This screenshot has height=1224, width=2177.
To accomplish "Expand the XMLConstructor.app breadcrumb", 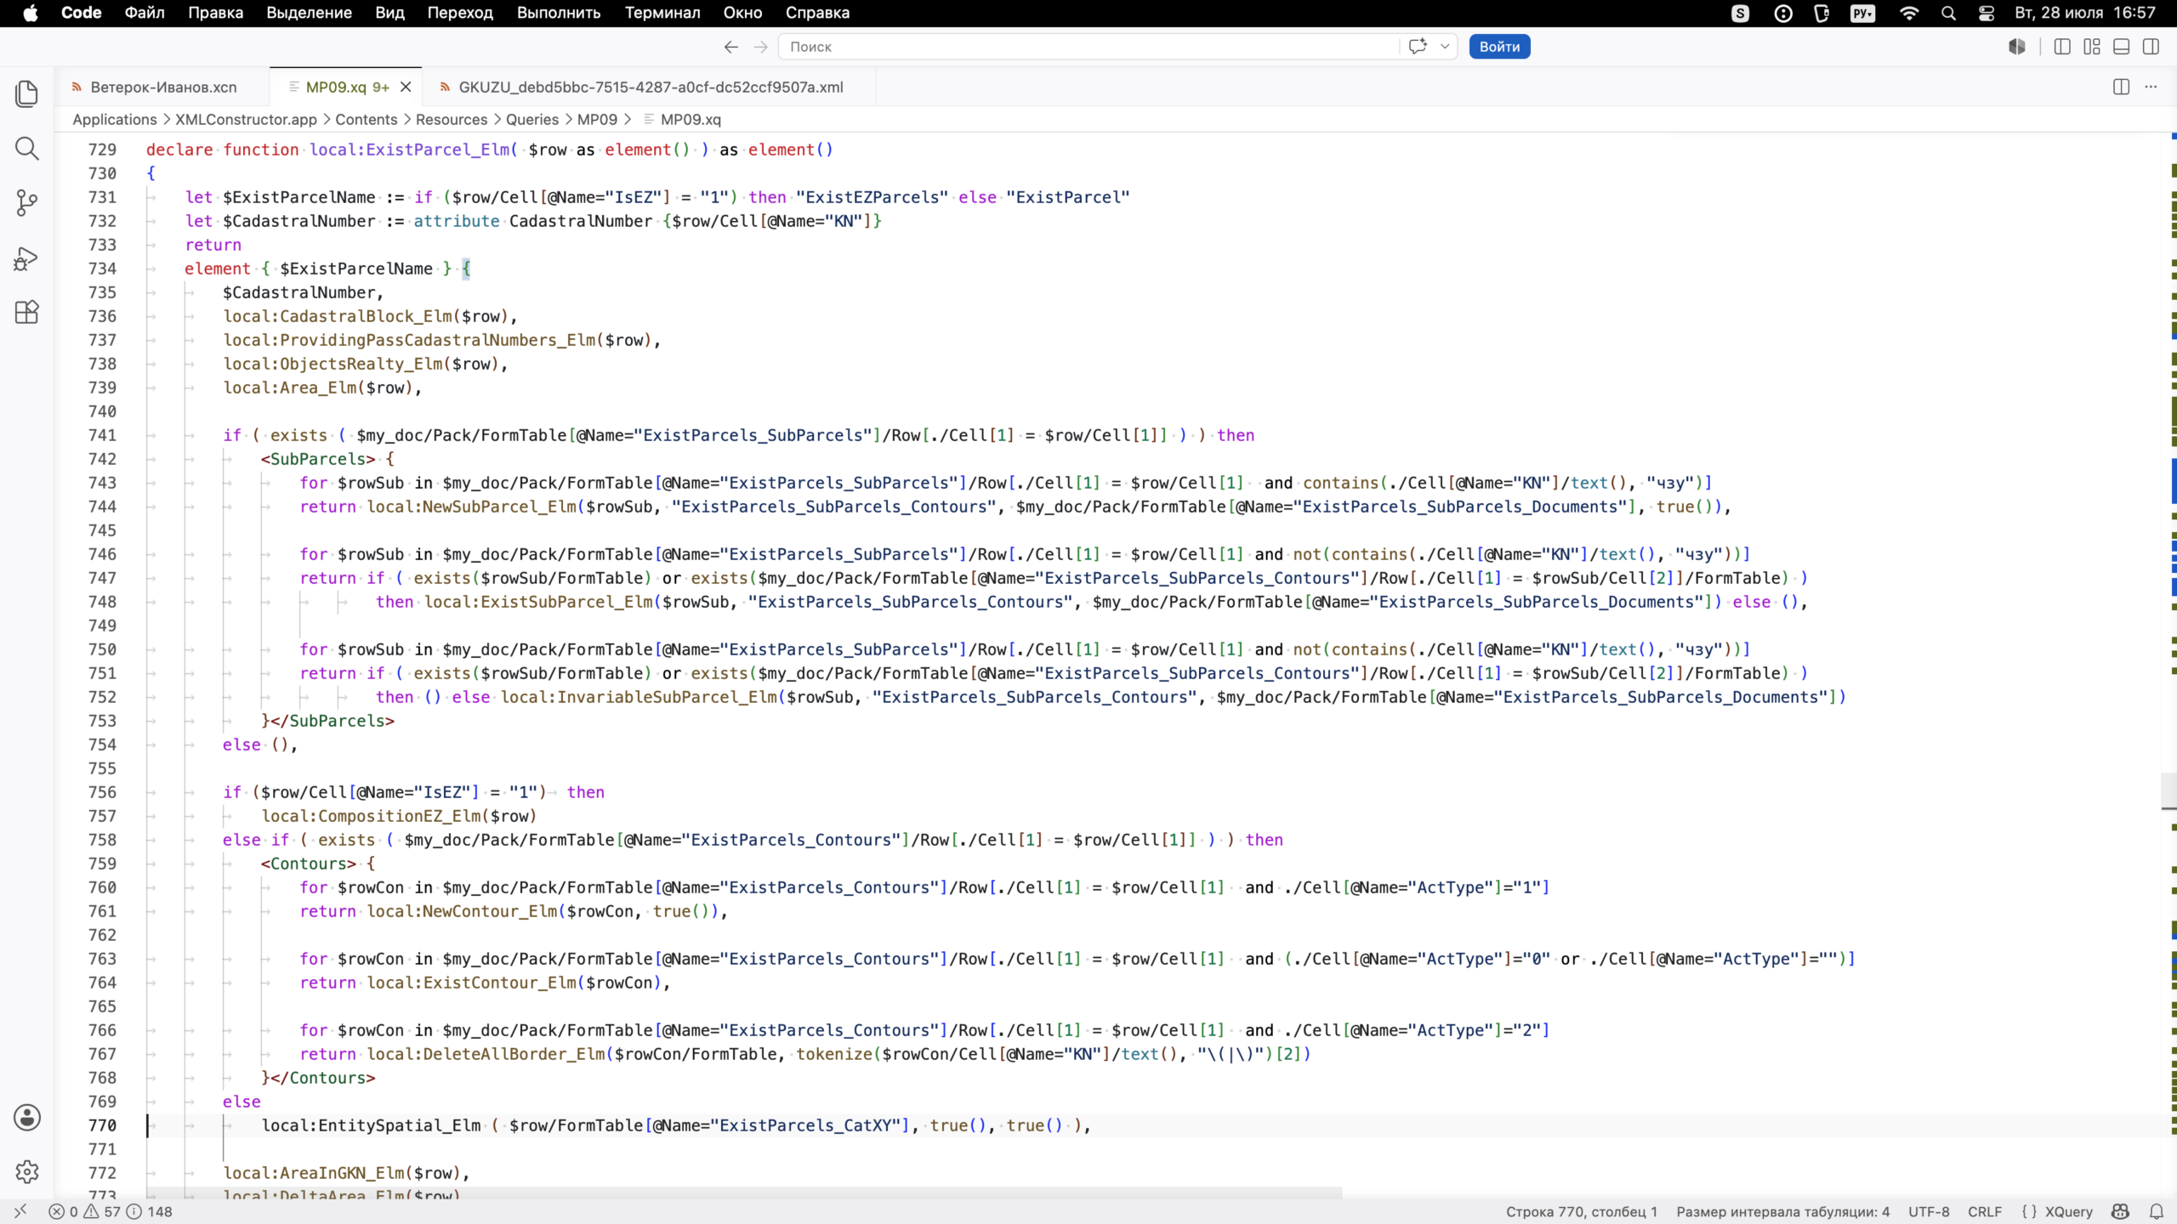I will click(x=246, y=119).
